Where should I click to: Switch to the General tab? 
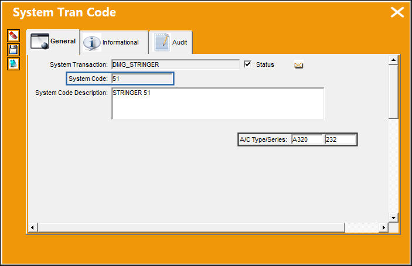click(x=53, y=42)
